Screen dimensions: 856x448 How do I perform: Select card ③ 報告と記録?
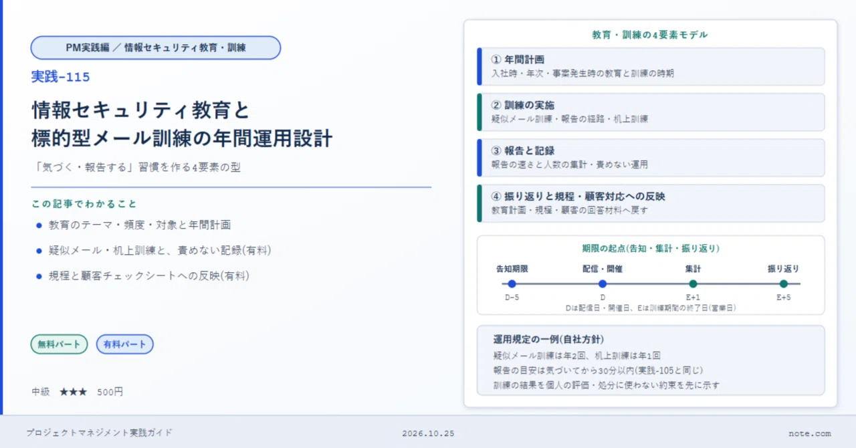point(651,157)
